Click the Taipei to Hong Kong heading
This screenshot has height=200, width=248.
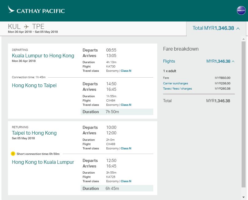point(34,133)
